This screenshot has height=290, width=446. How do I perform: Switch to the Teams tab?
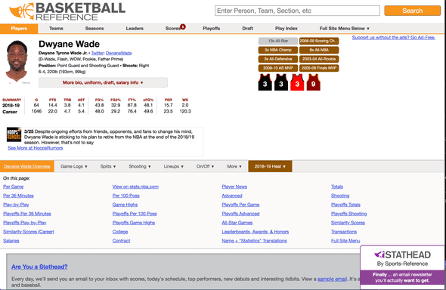[56, 29]
